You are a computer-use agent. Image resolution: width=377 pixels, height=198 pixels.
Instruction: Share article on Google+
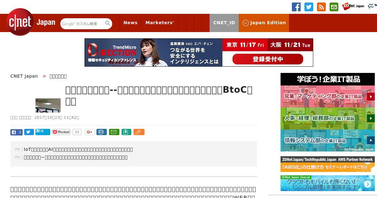coord(90,132)
